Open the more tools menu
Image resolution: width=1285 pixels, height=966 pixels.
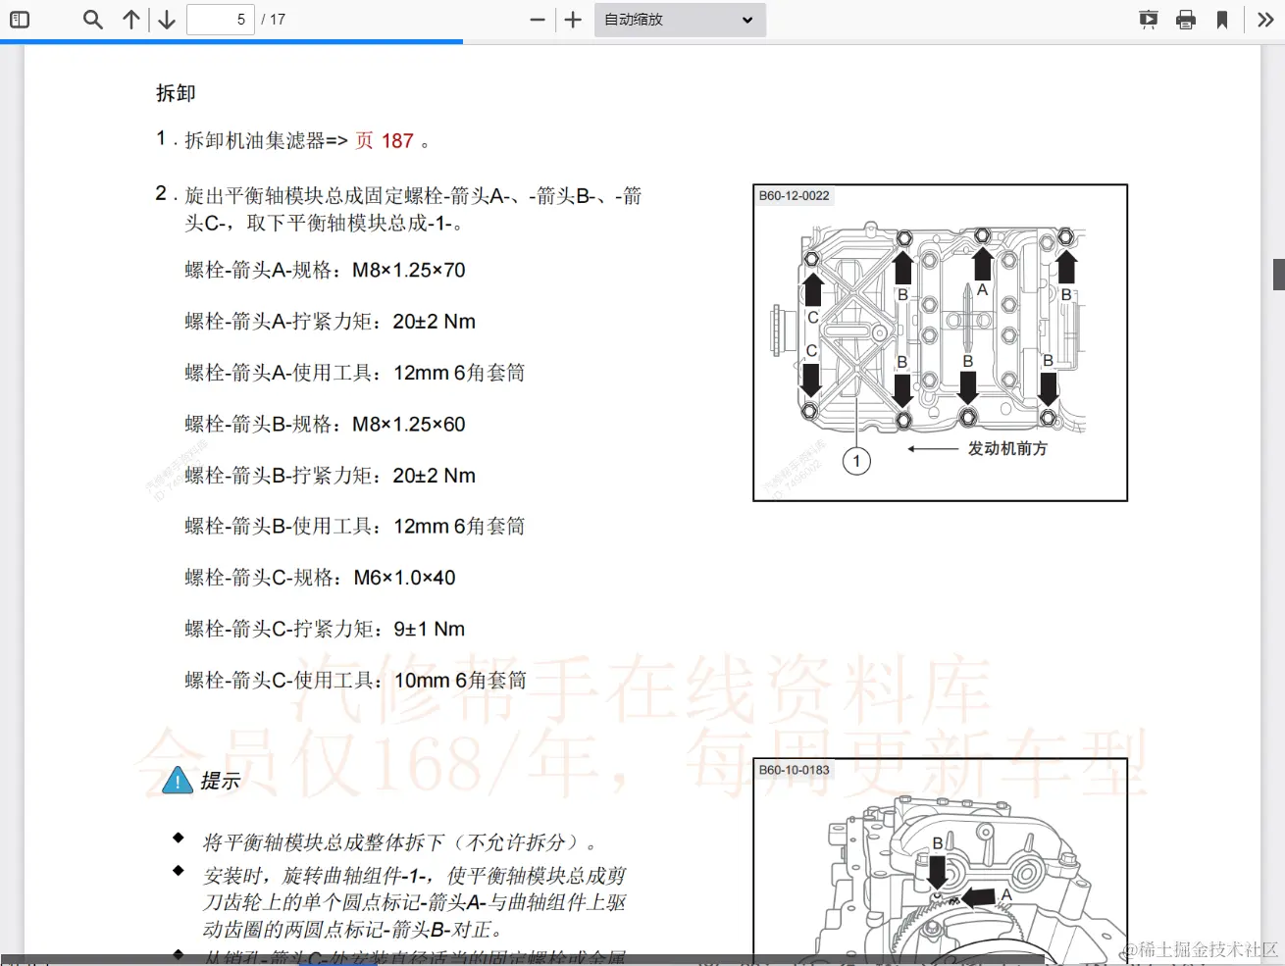(x=1265, y=19)
